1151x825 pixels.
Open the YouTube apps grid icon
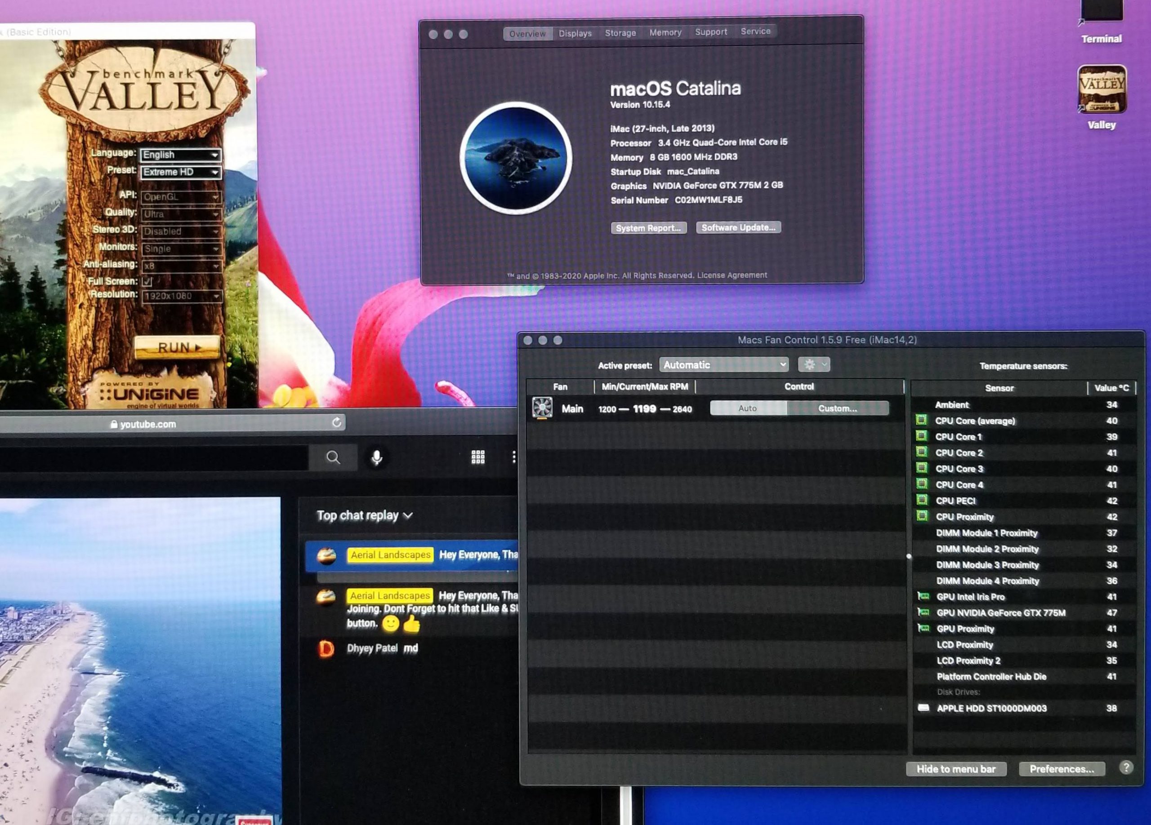pos(477,457)
